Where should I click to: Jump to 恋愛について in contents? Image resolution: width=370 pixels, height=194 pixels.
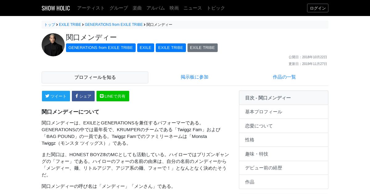pos(284,126)
